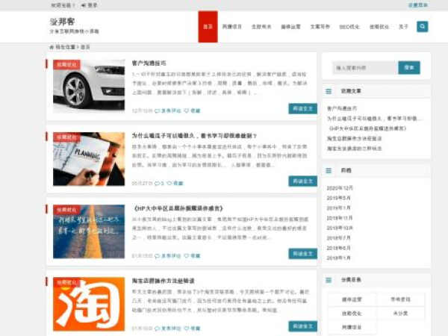The width and height of the screenshot is (448, 336).
Task: Click the list icon of the 近期文章 widget
Action: pos(329,91)
